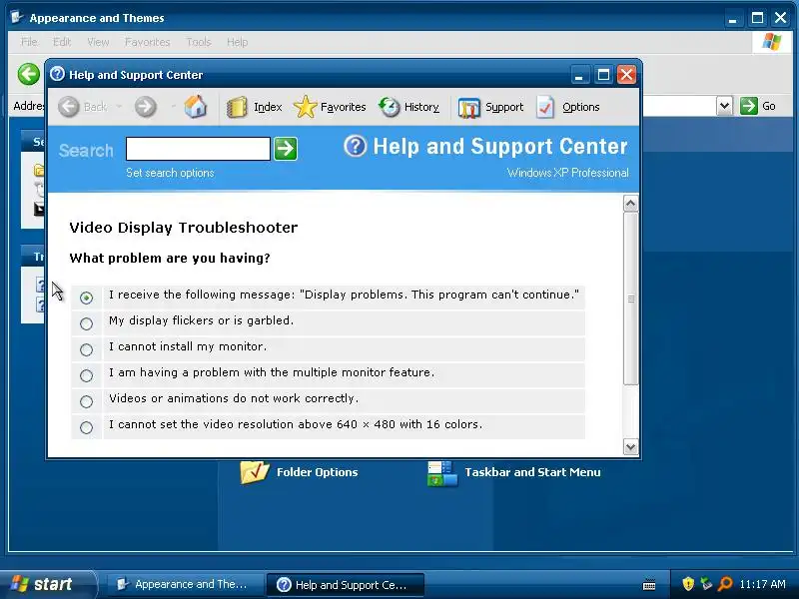Click the network tray icon

pyautogui.click(x=706, y=583)
